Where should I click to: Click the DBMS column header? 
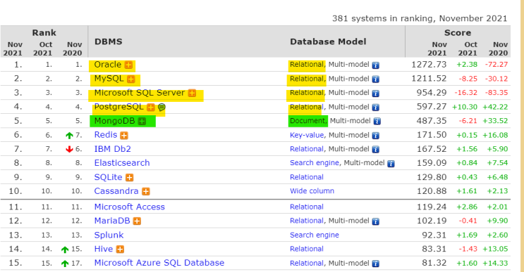coord(109,41)
